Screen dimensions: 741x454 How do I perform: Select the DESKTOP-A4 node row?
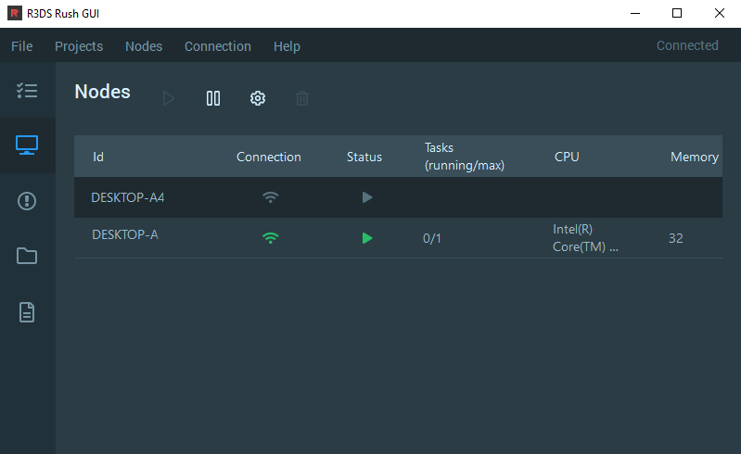click(398, 197)
